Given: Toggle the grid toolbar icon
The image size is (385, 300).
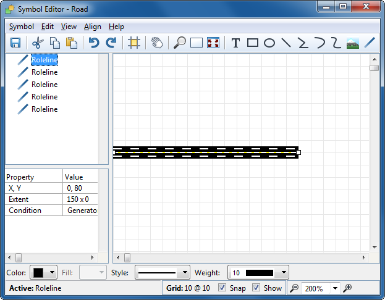Looking at the screenshot, I should 133,43.
